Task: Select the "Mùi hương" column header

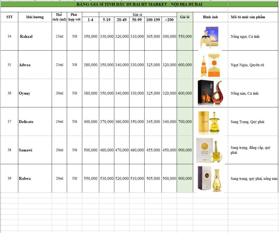Action: coord(35,17)
